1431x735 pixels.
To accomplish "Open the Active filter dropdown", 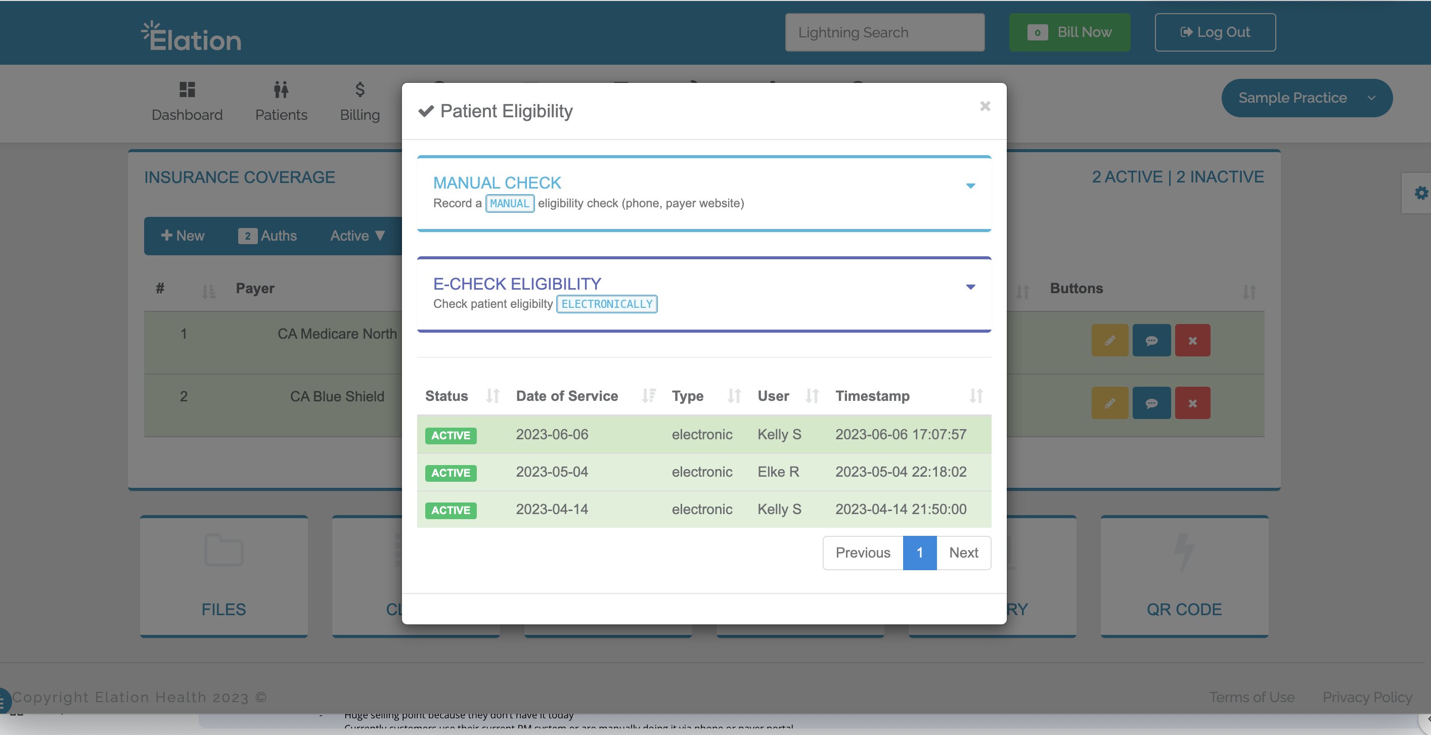I will [357, 236].
